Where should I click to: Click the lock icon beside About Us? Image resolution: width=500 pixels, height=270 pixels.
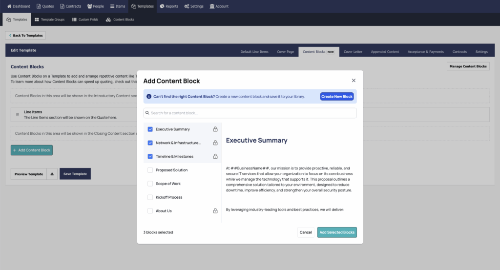215,211
